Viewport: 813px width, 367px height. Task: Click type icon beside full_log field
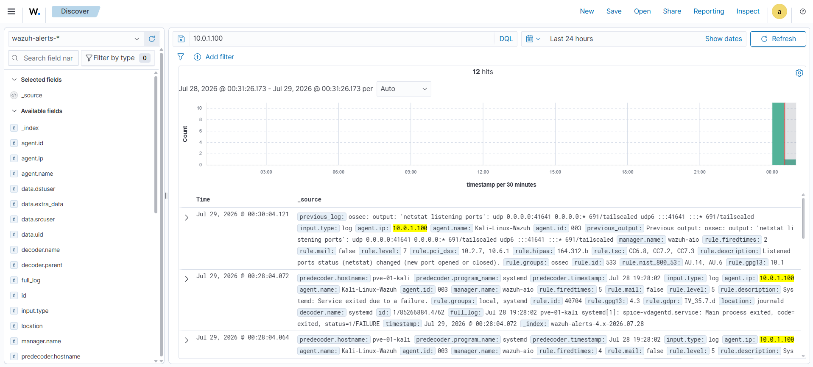tap(14, 280)
